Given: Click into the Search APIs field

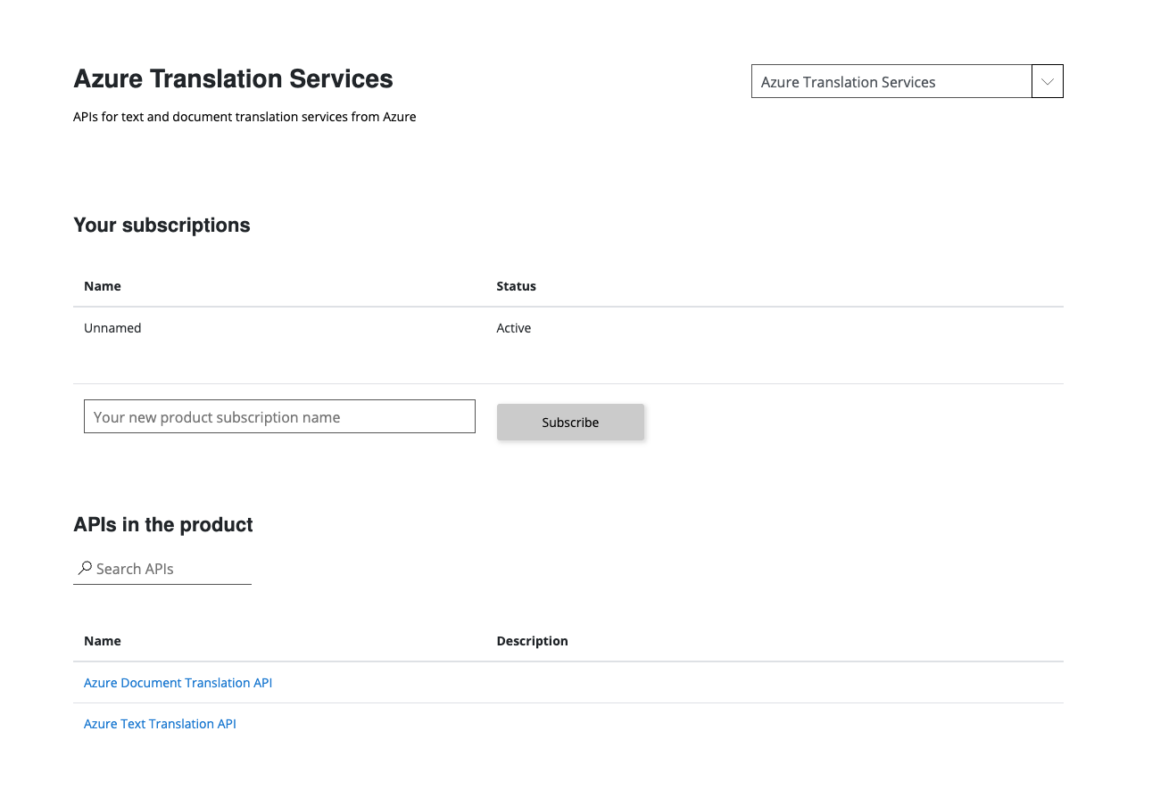Looking at the screenshot, I should [x=170, y=569].
